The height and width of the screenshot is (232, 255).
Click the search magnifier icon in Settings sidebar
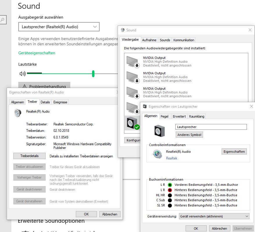[2, 20]
